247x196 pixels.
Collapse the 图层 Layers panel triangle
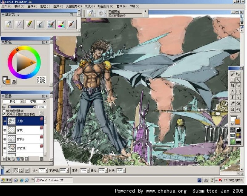[x=3, y=96]
